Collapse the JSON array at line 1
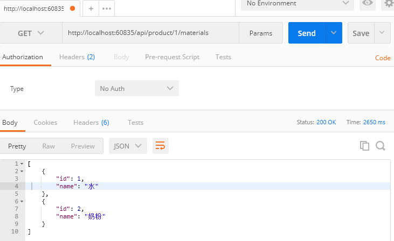 click(22, 164)
